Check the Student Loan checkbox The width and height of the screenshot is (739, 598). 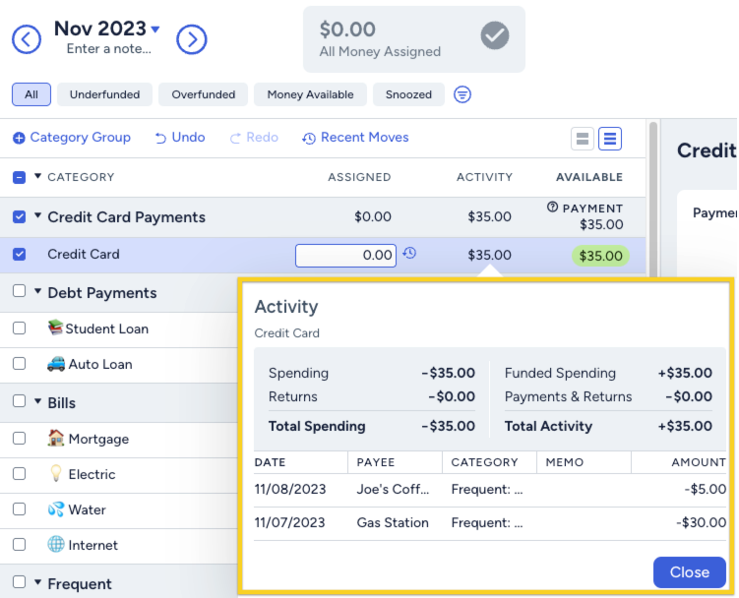(20, 329)
